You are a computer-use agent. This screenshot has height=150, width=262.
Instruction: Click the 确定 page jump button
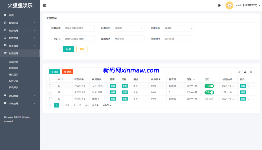point(87,105)
